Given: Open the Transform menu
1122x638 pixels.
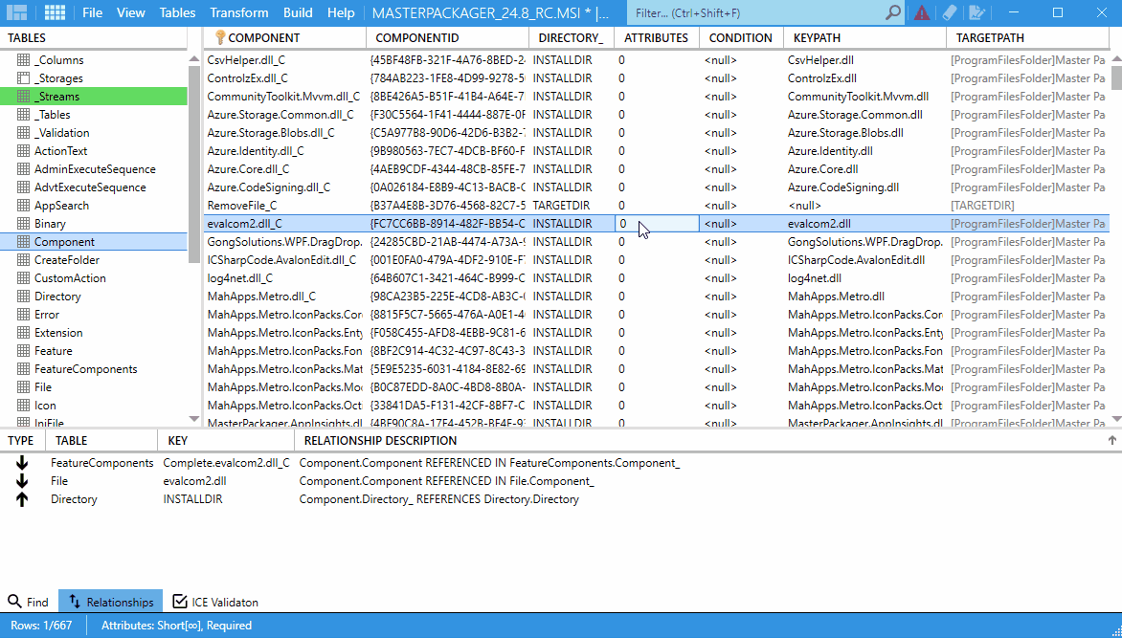Looking at the screenshot, I should pyautogui.click(x=238, y=12).
